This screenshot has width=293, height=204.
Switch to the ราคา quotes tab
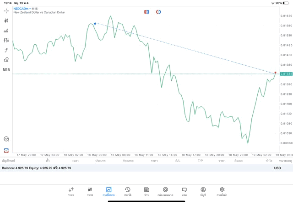click(71, 191)
